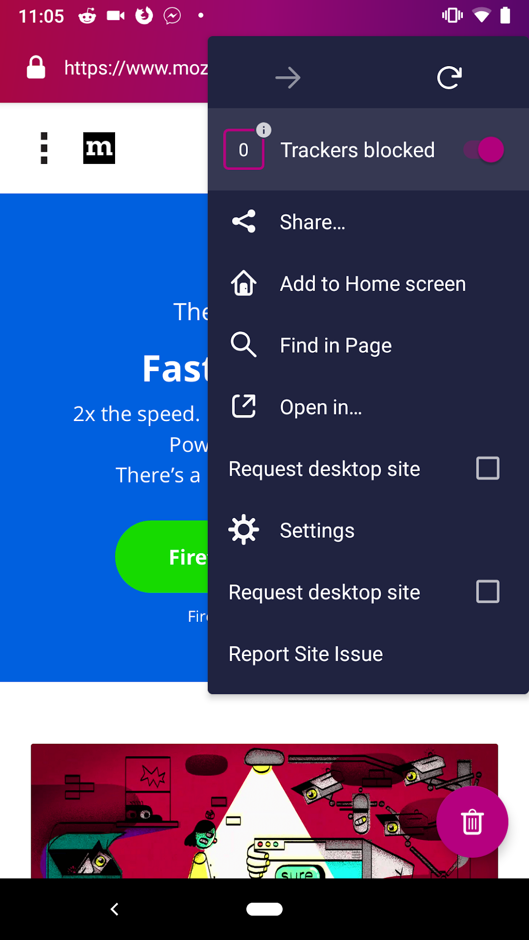The width and height of the screenshot is (529, 940).
Task: Tap the Mozilla logo on the page
Action: click(x=99, y=148)
